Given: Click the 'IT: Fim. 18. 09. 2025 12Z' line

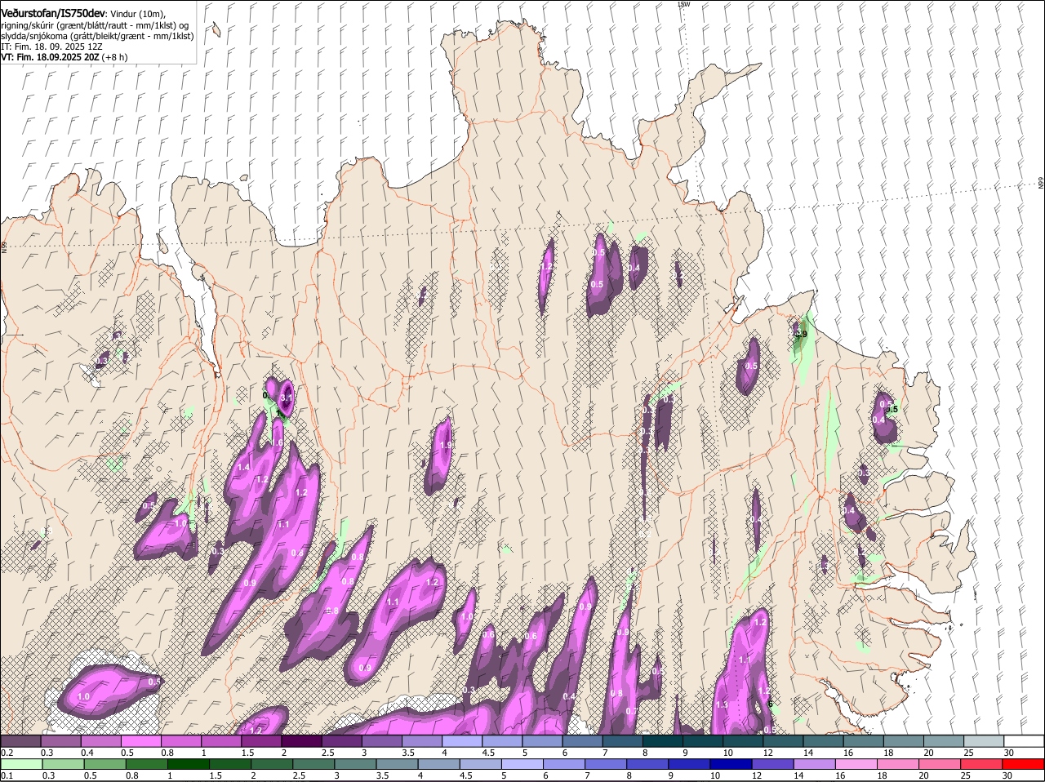Looking at the screenshot, I should coord(52,47).
